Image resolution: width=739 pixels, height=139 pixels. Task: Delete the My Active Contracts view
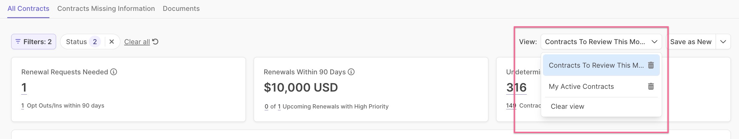pyautogui.click(x=651, y=86)
